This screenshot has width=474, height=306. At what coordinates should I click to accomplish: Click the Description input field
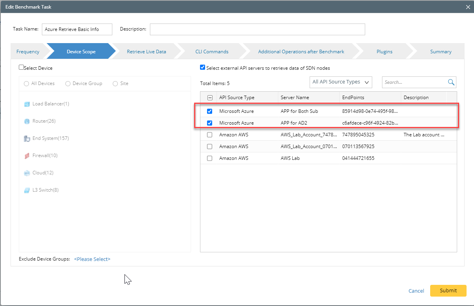tap(258, 29)
